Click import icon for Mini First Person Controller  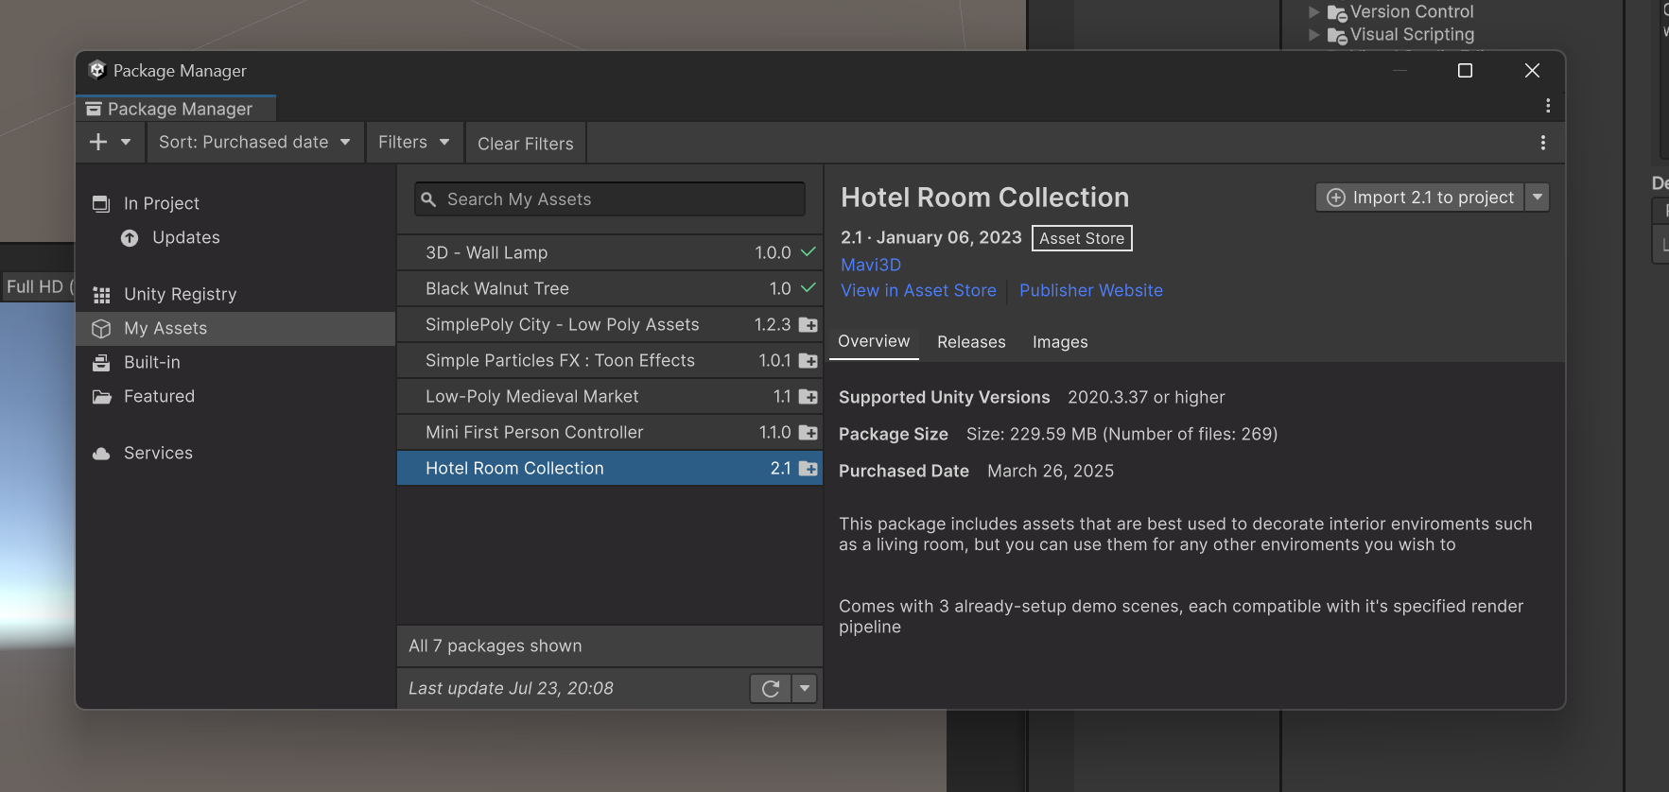tap(808, 433)
